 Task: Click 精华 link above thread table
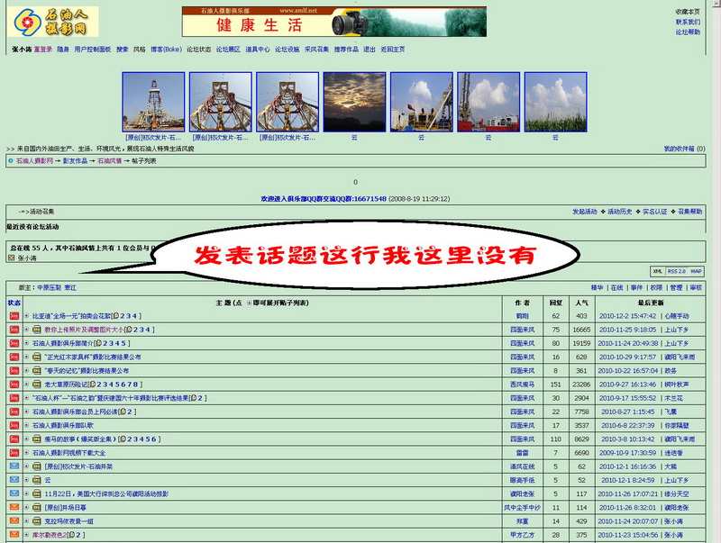[x=597, y=287]
